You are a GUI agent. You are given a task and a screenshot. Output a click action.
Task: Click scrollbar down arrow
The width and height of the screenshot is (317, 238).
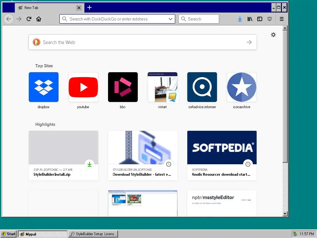285,214
